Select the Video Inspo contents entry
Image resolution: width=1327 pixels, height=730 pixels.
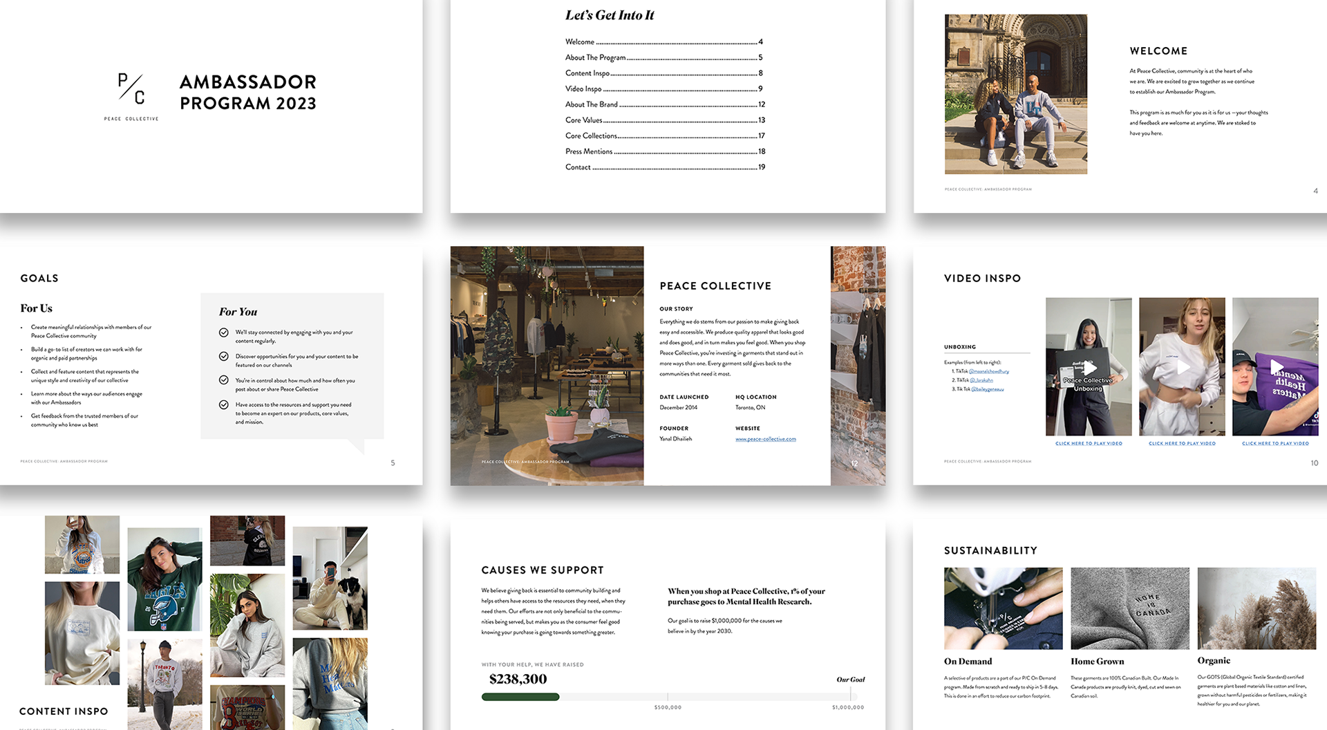pos(664,89)
